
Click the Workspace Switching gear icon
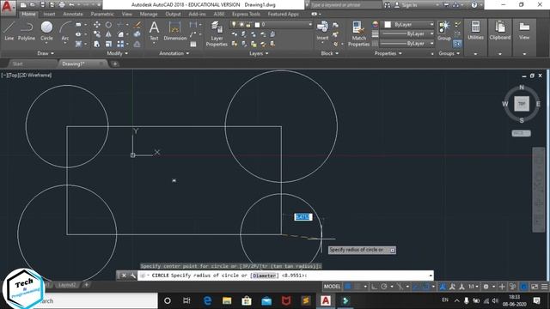486,287
